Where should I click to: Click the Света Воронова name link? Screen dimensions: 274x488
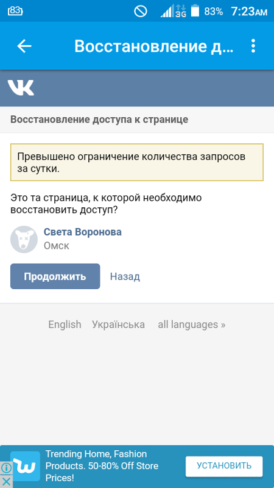pyautogui.click(x=82, y=232)
